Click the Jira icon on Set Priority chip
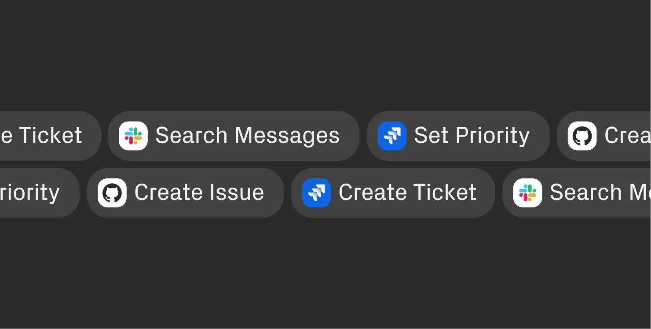Screen dimensions: 651x329 click(392, 136)
